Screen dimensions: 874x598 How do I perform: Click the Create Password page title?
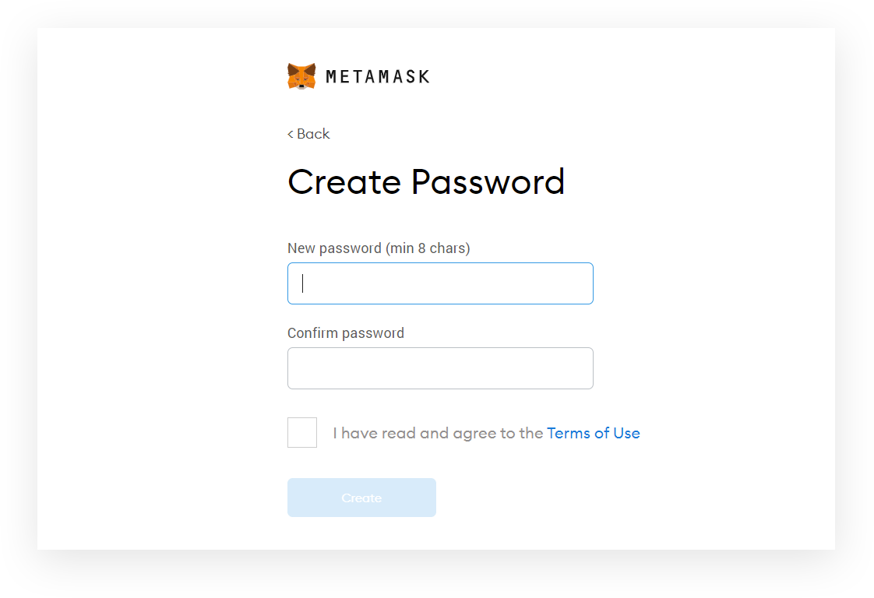point(426,181)
